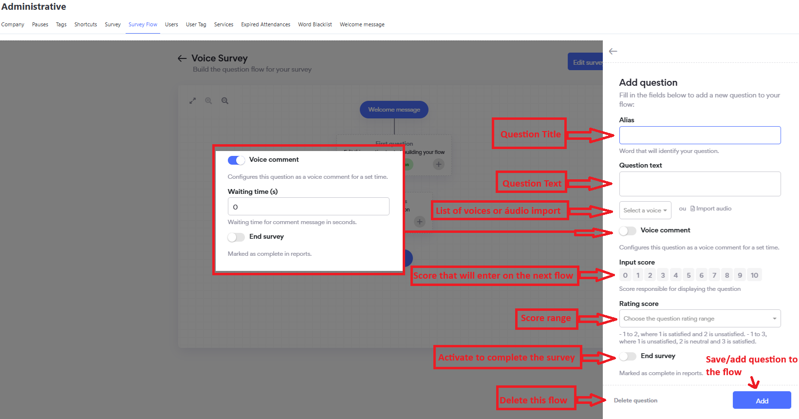Viewport: 799px width, 419px height.
Task: Zoom in on the flow canvas
Action: [x=208, y=101]
